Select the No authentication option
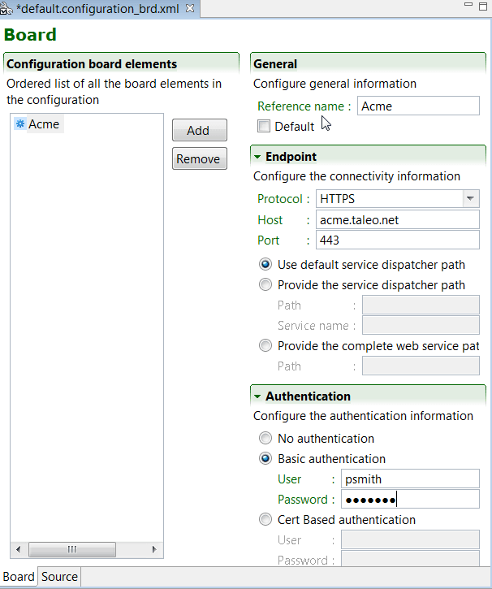This screenshot has width=492, height=589. 265,438
